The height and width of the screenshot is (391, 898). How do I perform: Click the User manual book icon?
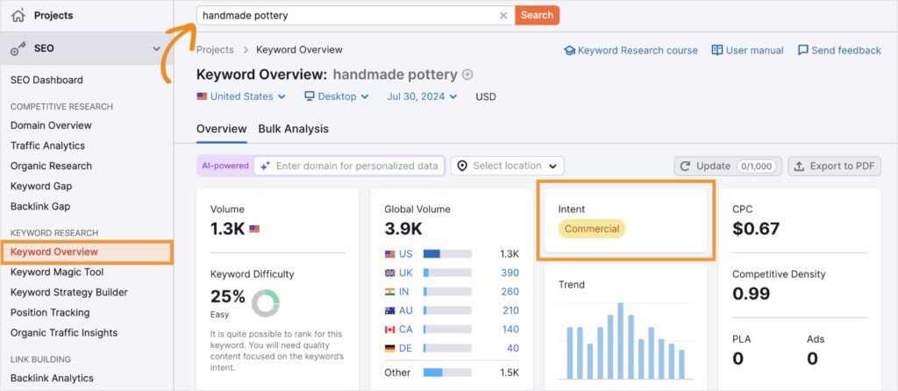tap(717, 50)
